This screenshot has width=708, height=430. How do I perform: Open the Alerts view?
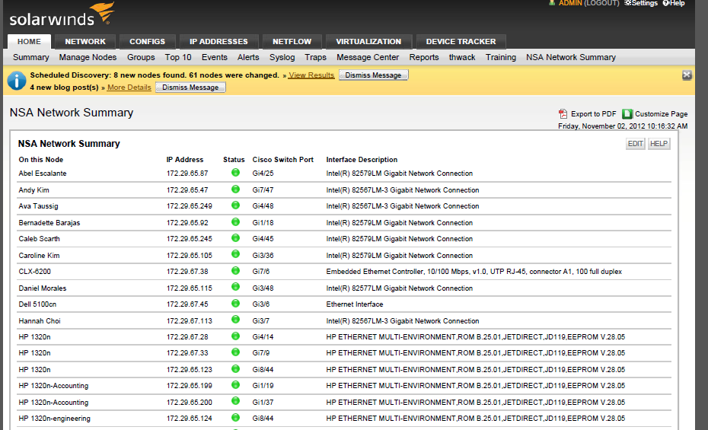(248, 57)
